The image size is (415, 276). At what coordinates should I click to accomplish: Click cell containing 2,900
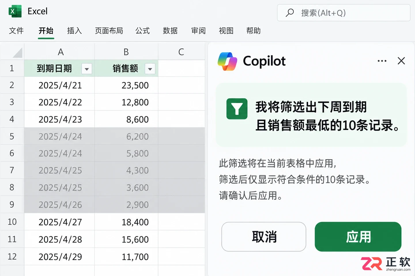126,205
